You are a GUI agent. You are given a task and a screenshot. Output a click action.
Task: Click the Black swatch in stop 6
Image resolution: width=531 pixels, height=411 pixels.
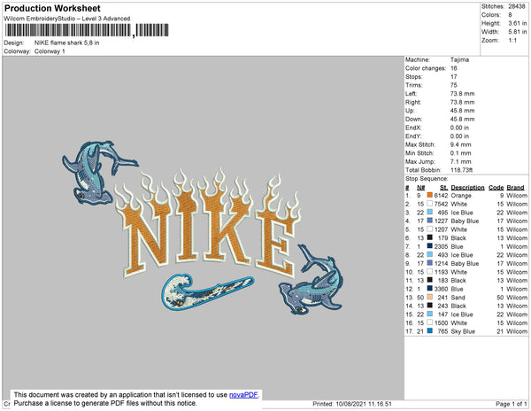click(430, 237)
